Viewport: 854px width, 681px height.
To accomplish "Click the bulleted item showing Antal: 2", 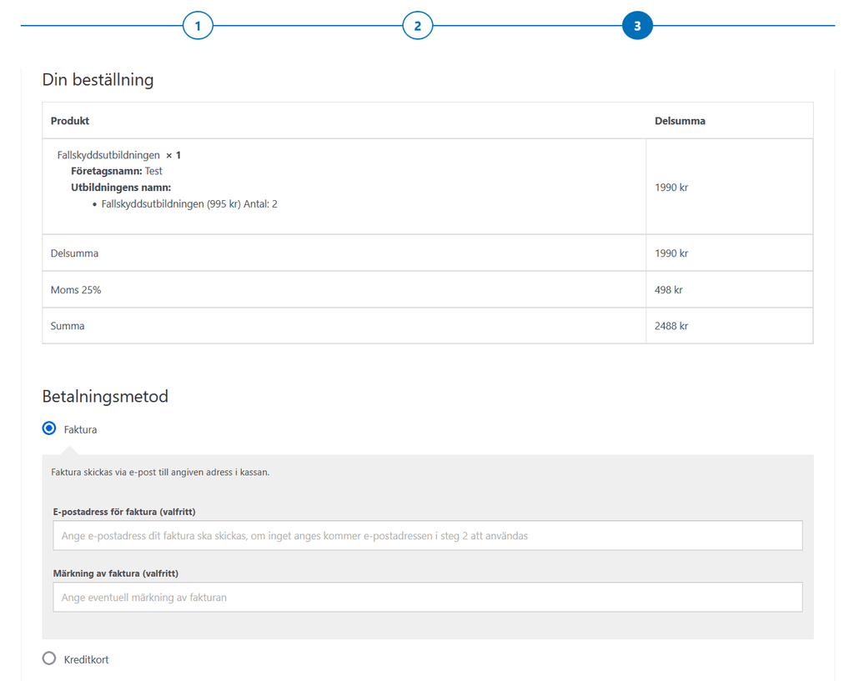I will pyautogui.click(x=189, y=203).
